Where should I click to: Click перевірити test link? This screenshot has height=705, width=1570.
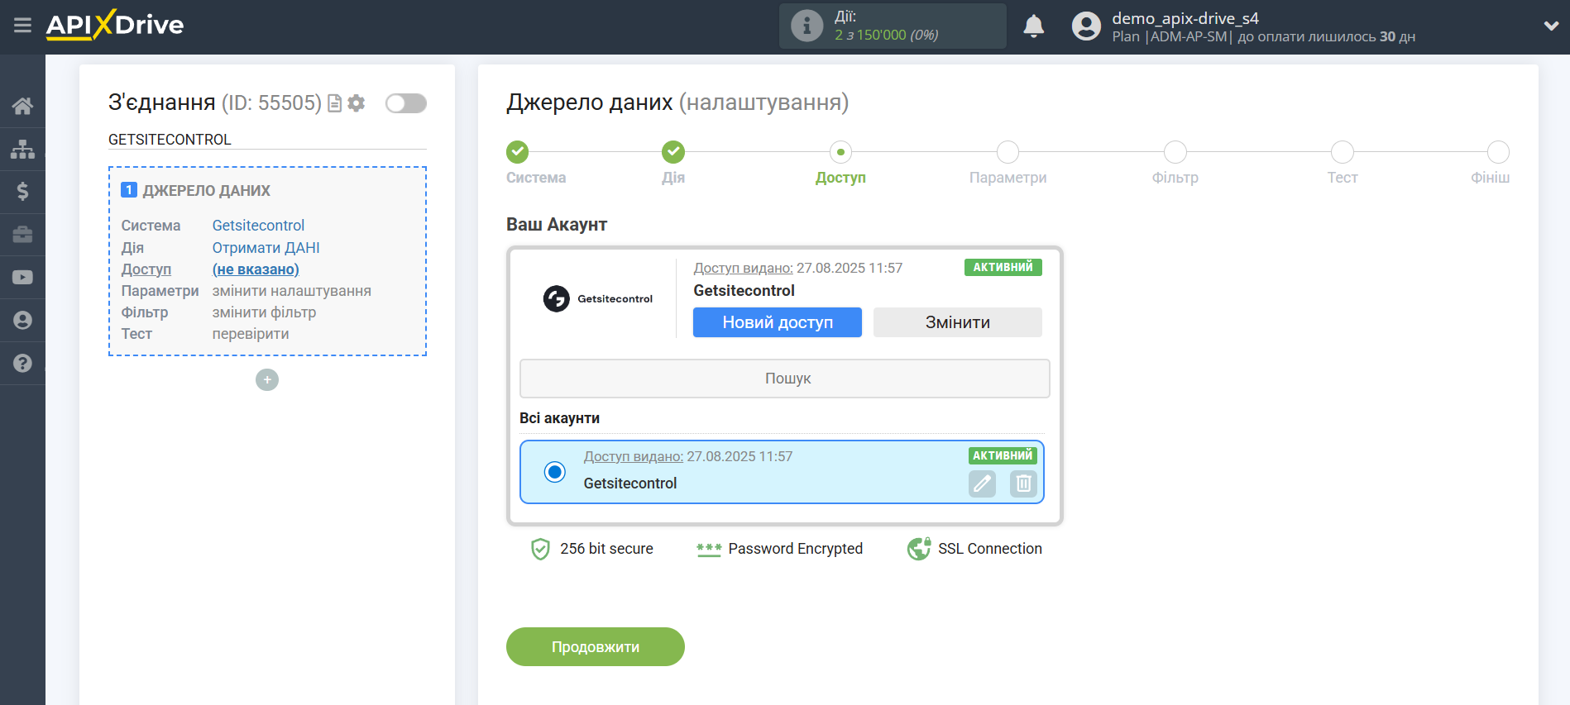(251, 334)
